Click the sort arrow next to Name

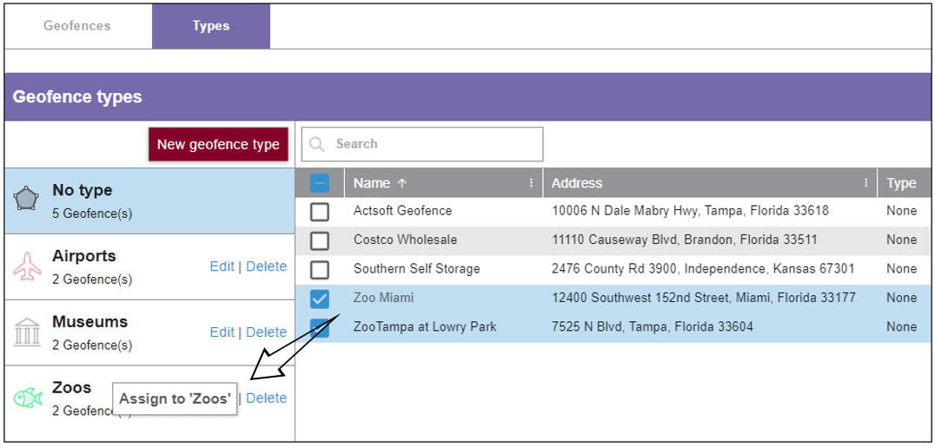pos(401,183)
